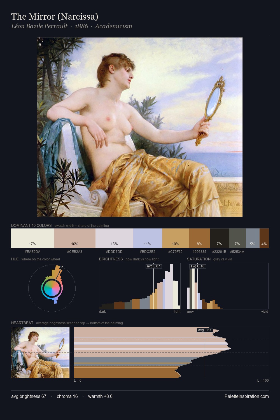Viewport: 280px width, 420px height.
Task: Click the 'avg L 67' heartbeat chart label
Action: pyautogui.click(x=205, y=330)
